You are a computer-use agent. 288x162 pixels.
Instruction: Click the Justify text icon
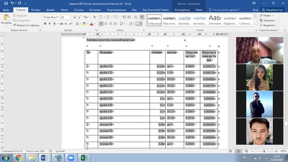(115, 24)
